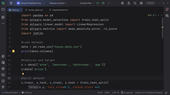Image resolution: width=170 pixels, height=95 pixels.
Task: Toggle the read-only lock icon
Action: pyautogui.click(x=166, y=93)
